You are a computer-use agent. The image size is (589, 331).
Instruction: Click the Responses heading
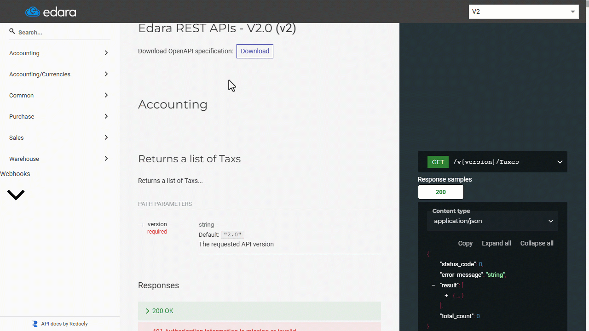[x=158, y=285]
